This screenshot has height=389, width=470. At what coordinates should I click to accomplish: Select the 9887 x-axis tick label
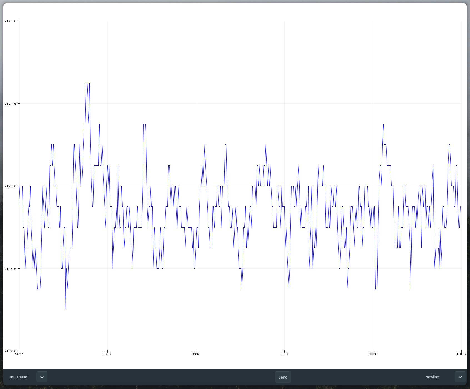pos(196,354)
